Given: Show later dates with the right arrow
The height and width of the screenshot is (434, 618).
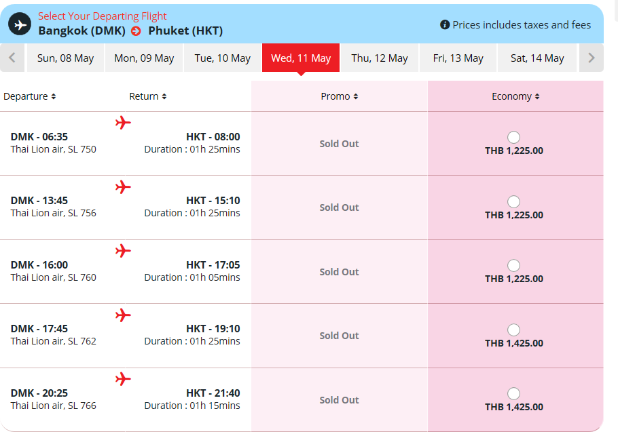Looking at the screenshot, I should (x=591, y=58).
